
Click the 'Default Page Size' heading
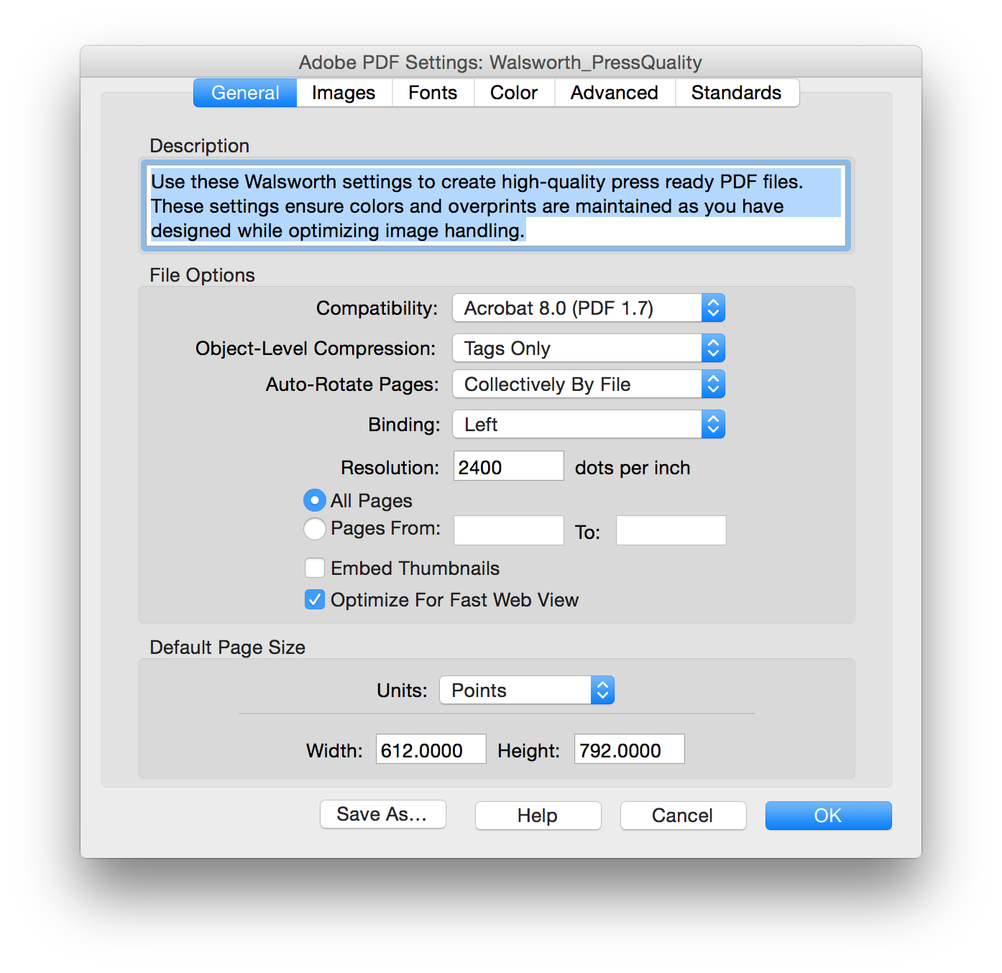(227, 647)
